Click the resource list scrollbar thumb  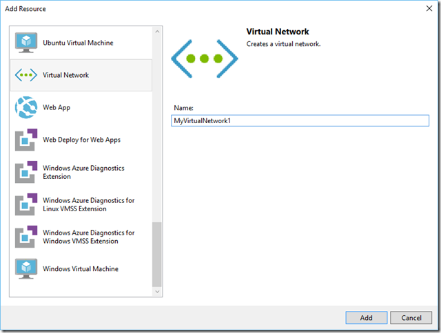click(157, 255)
